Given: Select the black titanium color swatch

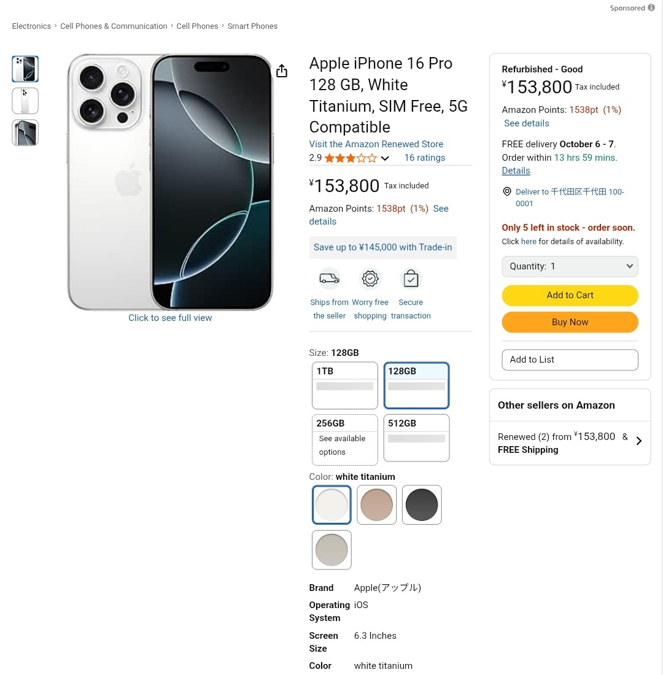Looking at the screenshot, I should click(x=422, y=505).
